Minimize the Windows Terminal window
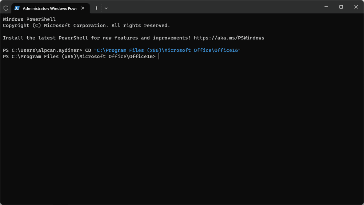The height and width of the screenshot is (205, 364). (x=326, y=7)
